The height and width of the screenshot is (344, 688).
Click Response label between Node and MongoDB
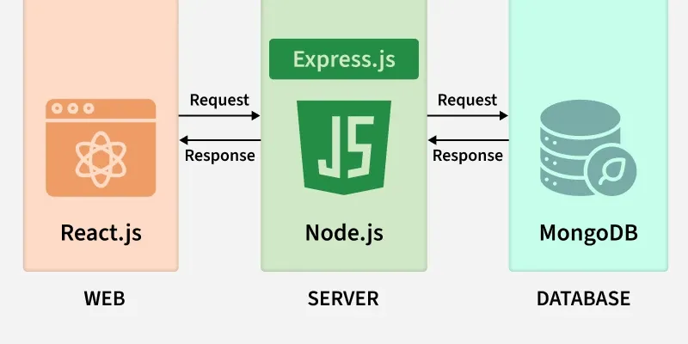[468, 156]
